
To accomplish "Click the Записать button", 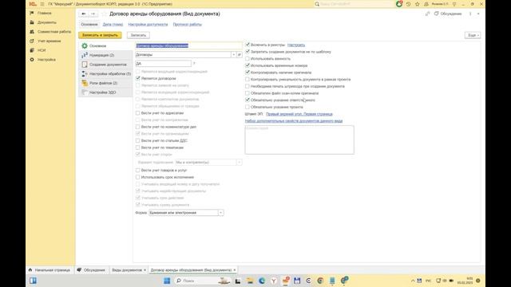I will (x=138, y=35).
